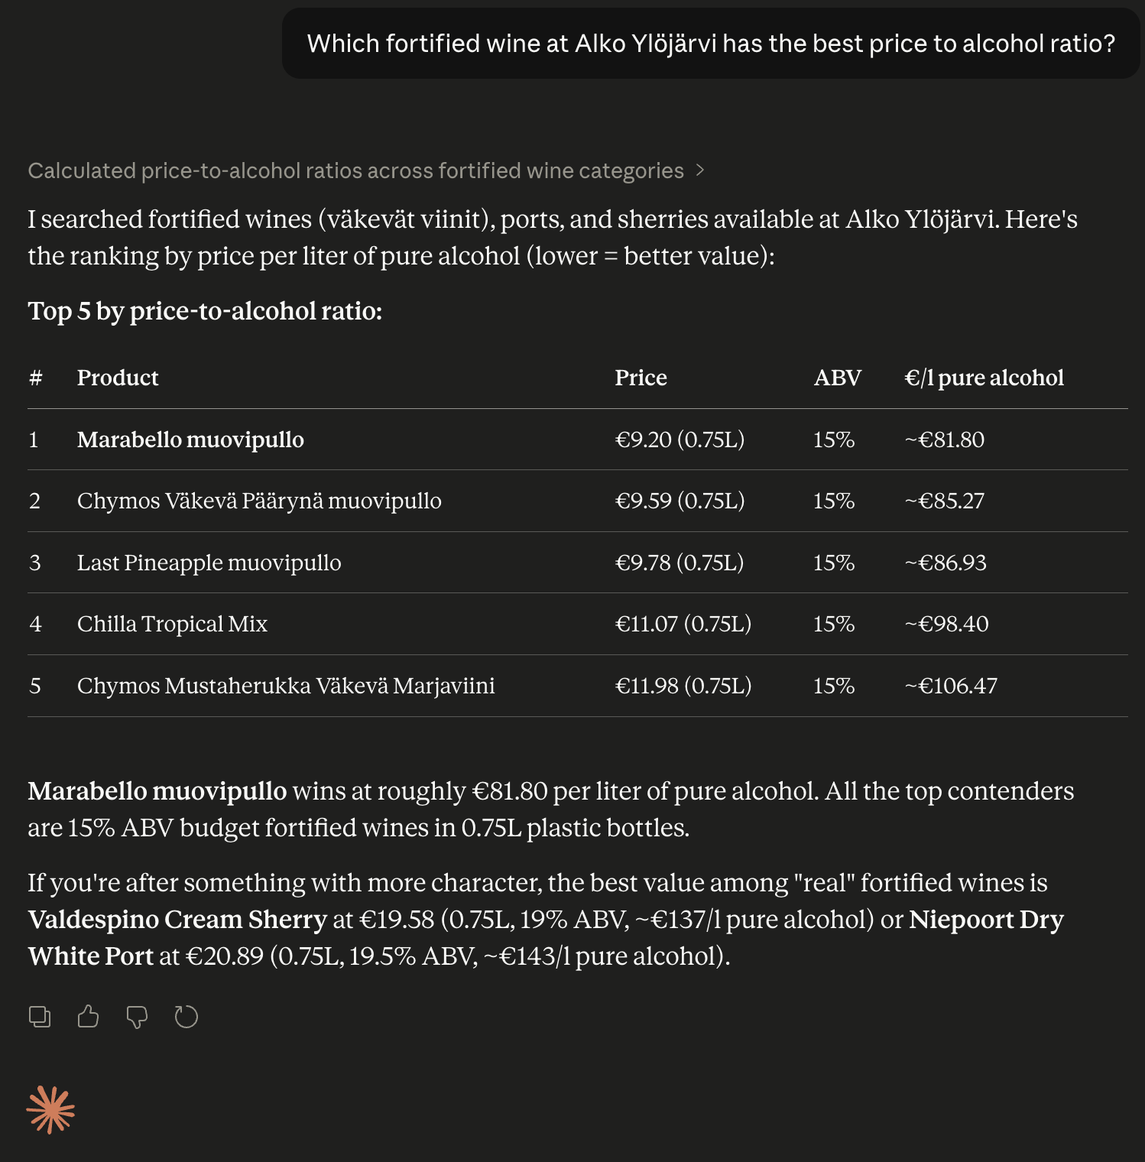Click the orange Claude starburst logo
Screen dimensions: 1145x1162
click(50, 1110)
